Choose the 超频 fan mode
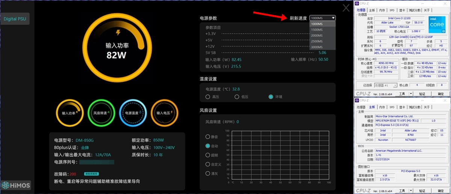This screenshot has width=451, height=194. 207,155
